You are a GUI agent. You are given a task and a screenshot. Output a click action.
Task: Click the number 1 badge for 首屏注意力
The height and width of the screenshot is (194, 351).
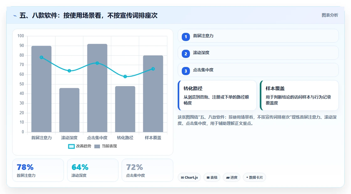186,37
